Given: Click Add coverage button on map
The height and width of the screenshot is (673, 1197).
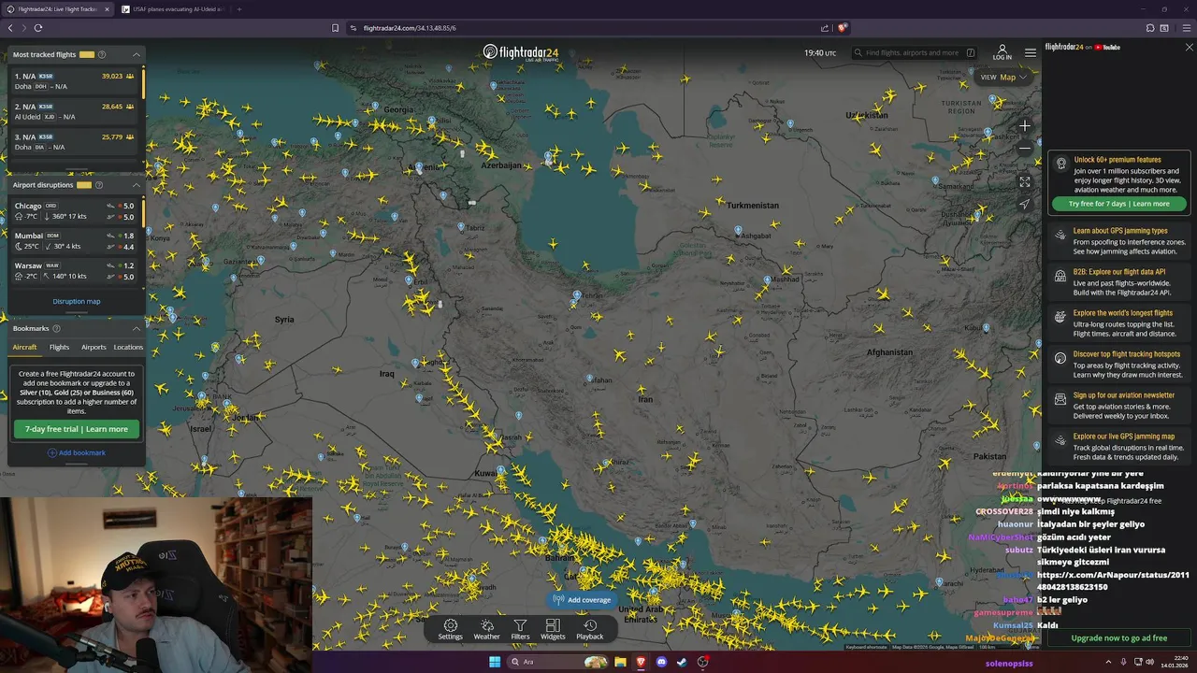Looking at the screenshot, I should pyautogui.click(x=582, y=599).
